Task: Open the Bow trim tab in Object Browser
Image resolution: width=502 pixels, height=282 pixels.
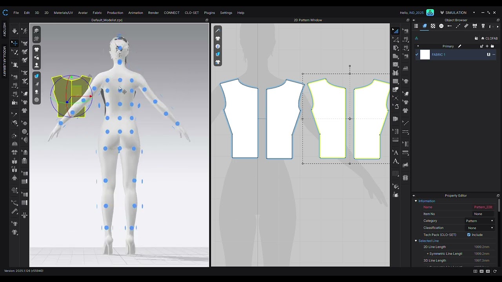Action: (x=475, y=26)
